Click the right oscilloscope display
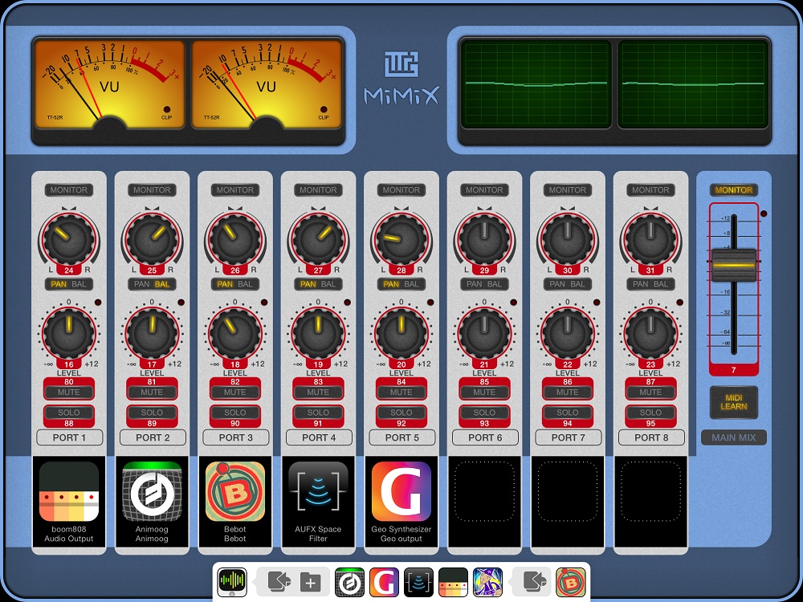 (x=693, y=84)
